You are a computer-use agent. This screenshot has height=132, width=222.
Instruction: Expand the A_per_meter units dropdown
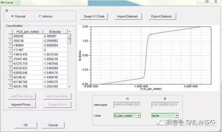(139, 115)
